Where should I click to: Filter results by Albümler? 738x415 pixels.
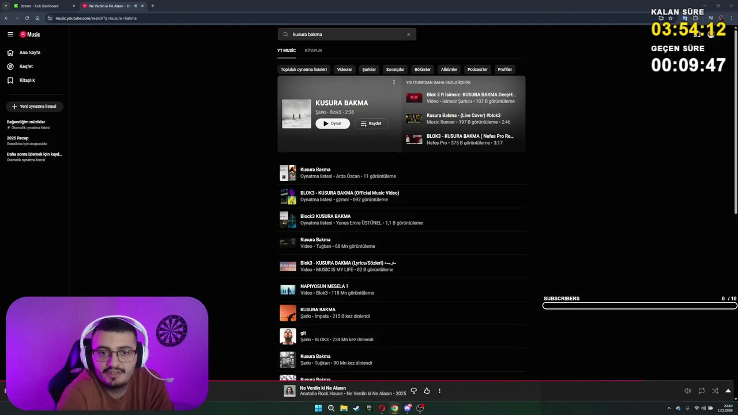[449, 69]
